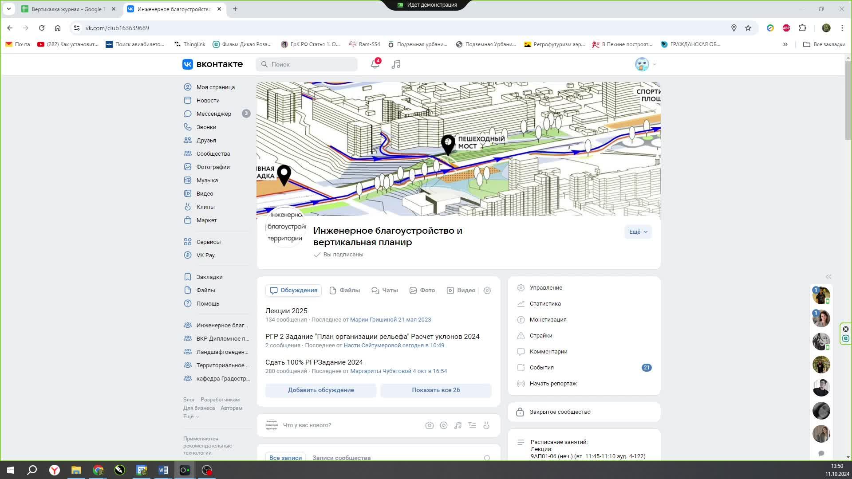Switch to Записи сообщества tab
Viewport: 852px width, 479px height.
click(341, 458)
